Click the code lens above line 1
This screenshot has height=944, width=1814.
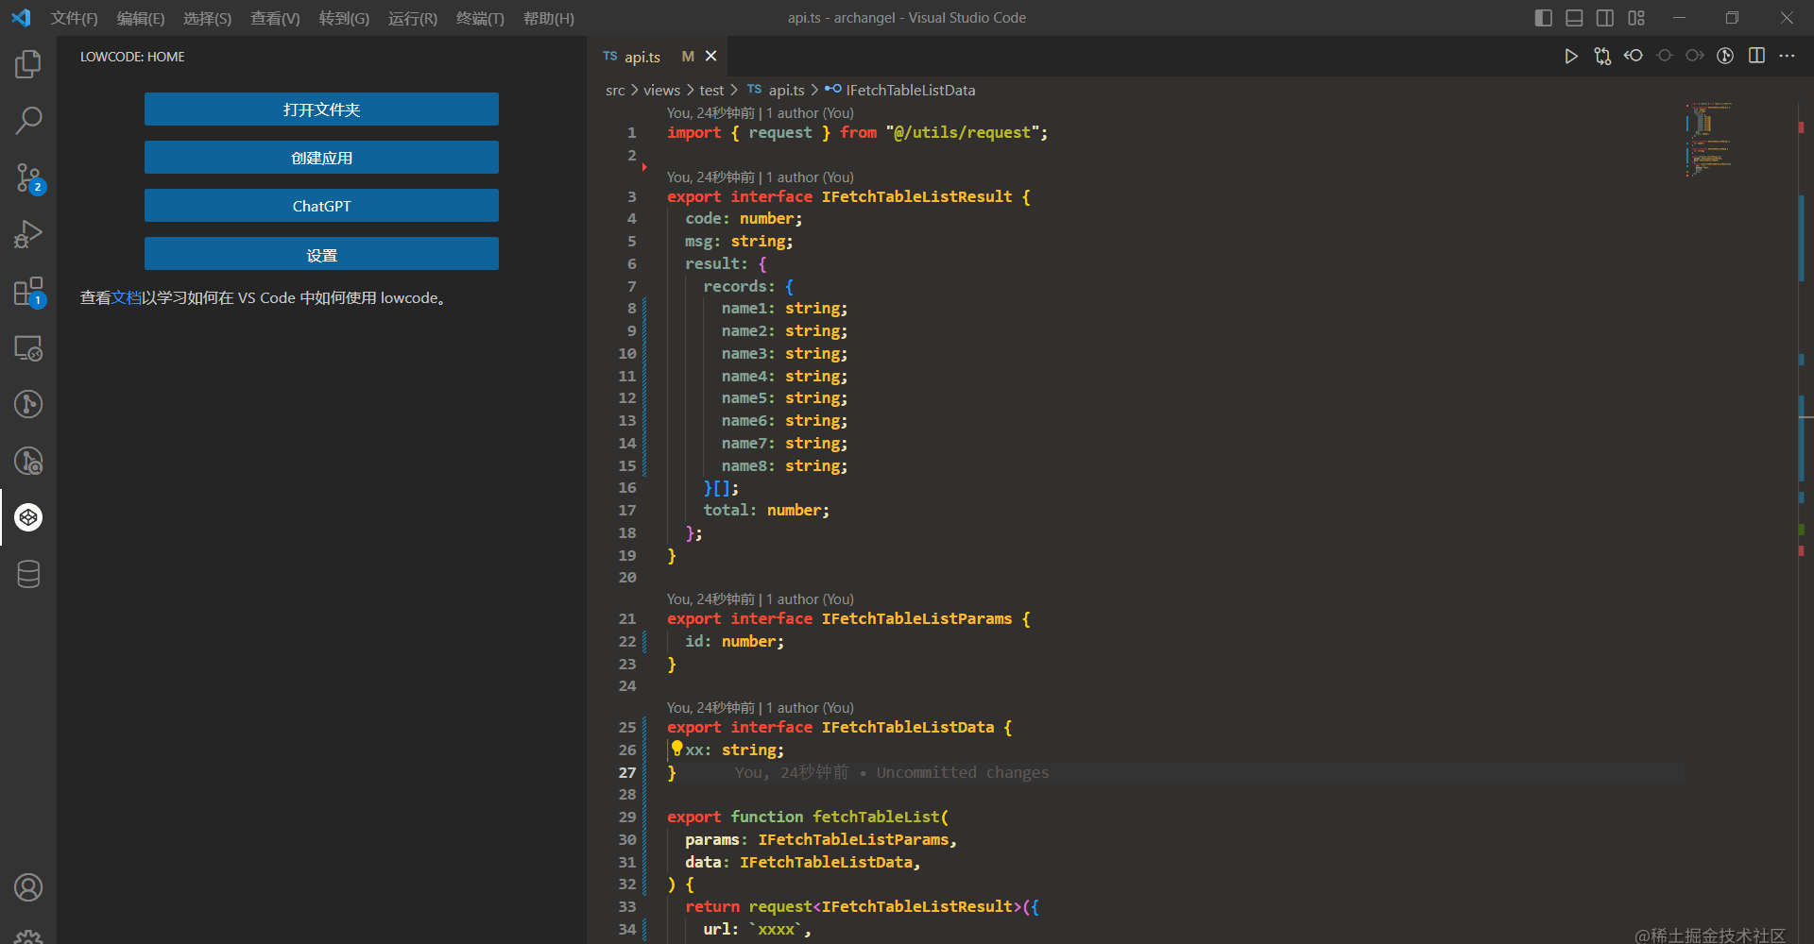pos(760,113)
